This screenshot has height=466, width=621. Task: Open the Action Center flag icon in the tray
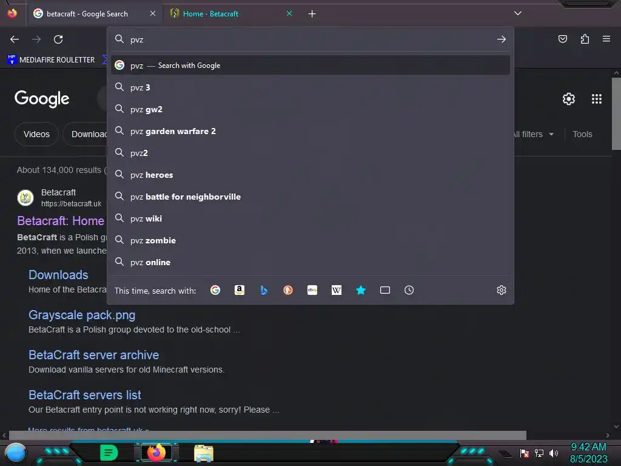525,453
